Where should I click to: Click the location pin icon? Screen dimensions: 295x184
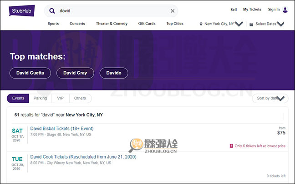click(x=201, y=24)
